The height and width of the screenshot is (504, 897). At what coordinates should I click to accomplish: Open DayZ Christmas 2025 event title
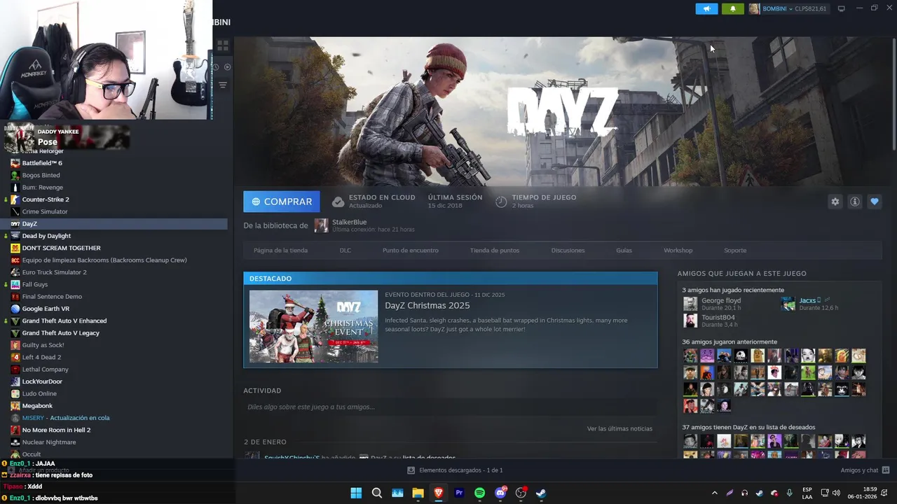click(x=427, y=305)
